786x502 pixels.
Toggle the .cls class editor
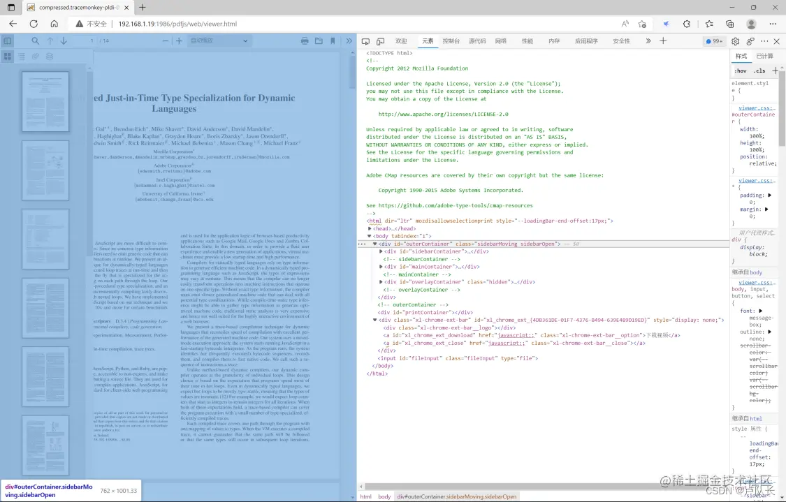[760, 71]
